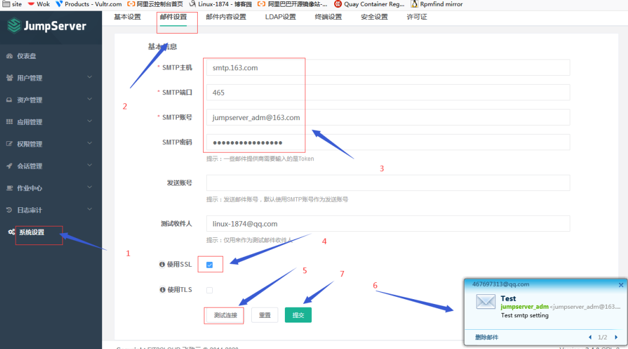This screenshot has width=628, height=349.
Task: Toggle the 使用SSL checkbox
Action: tap(210, 265)
